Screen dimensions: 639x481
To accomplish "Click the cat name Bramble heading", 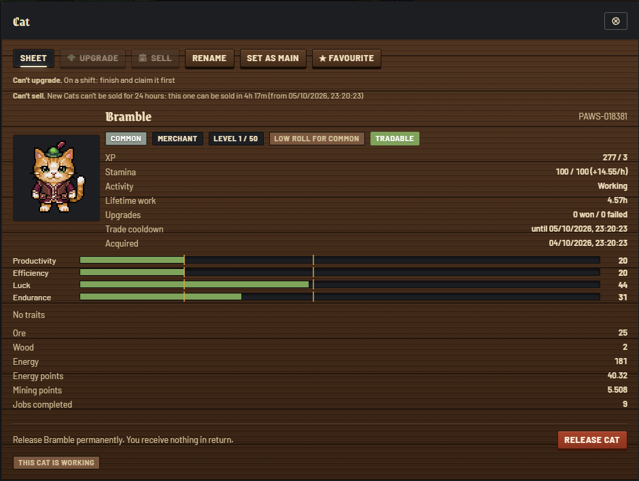I will 128,117.
